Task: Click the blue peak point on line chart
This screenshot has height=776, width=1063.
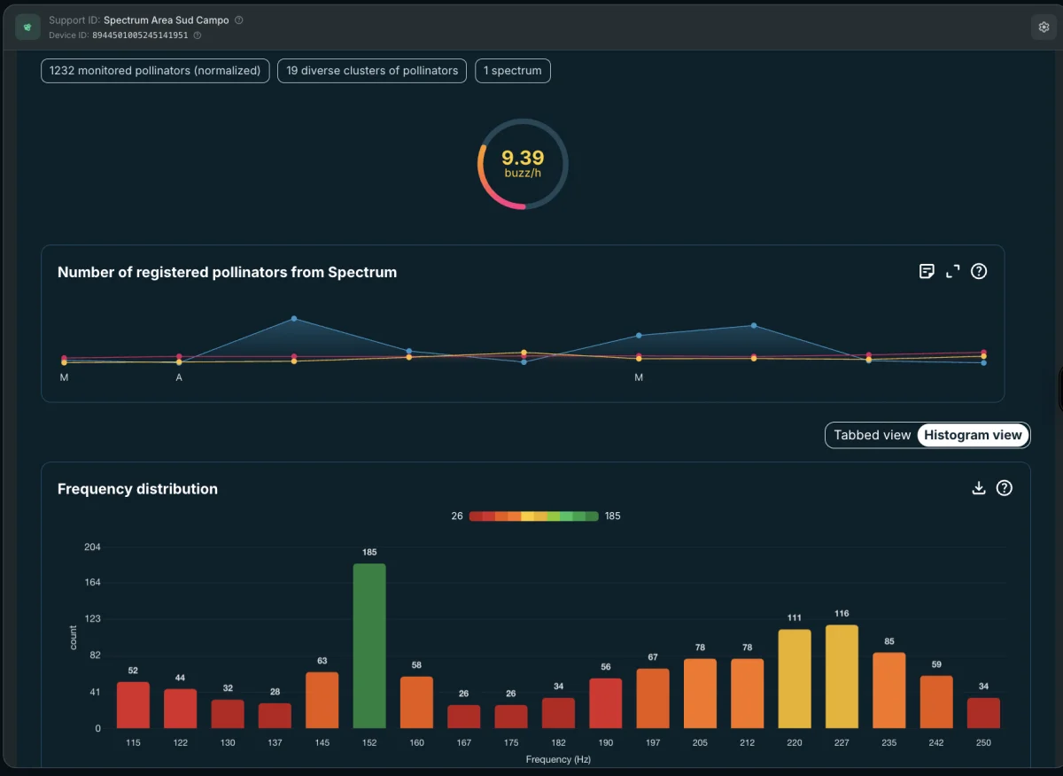Action: coord(294,319)
